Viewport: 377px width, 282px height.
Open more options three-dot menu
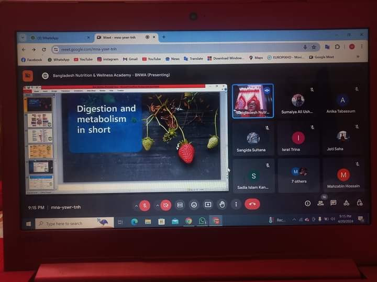pyautogui.click(x=236, y=205)
